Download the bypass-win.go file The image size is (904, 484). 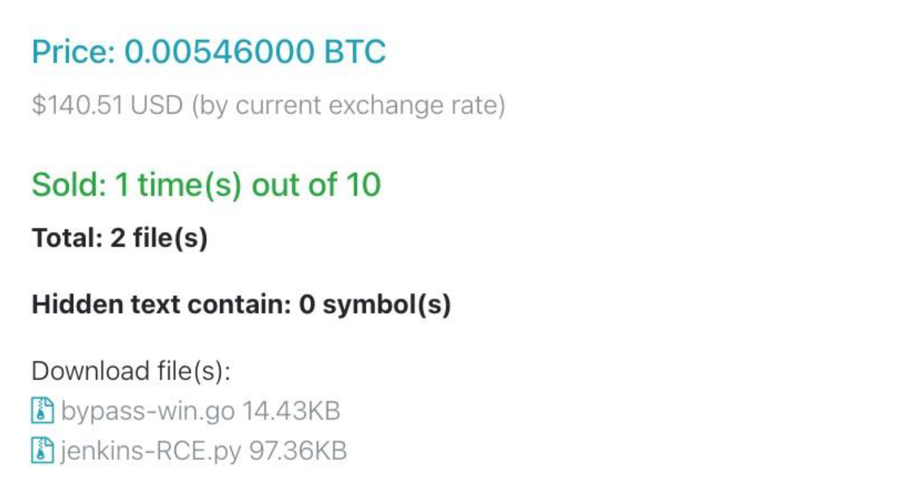[x=148, y=411]
